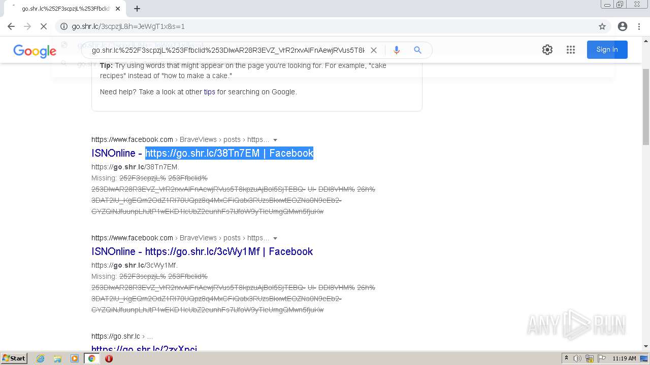Open the Windows Start menu
Screen dimensions: 650x365
[14, 358]
